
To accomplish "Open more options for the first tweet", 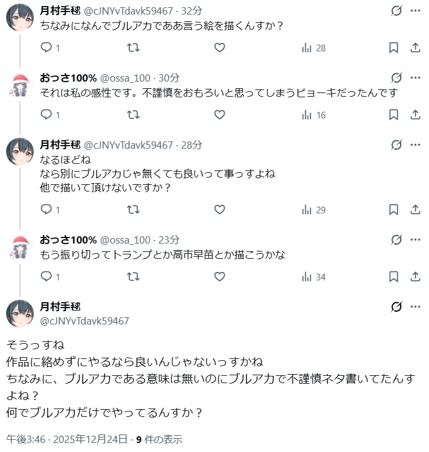I will [x=415, y=11].
